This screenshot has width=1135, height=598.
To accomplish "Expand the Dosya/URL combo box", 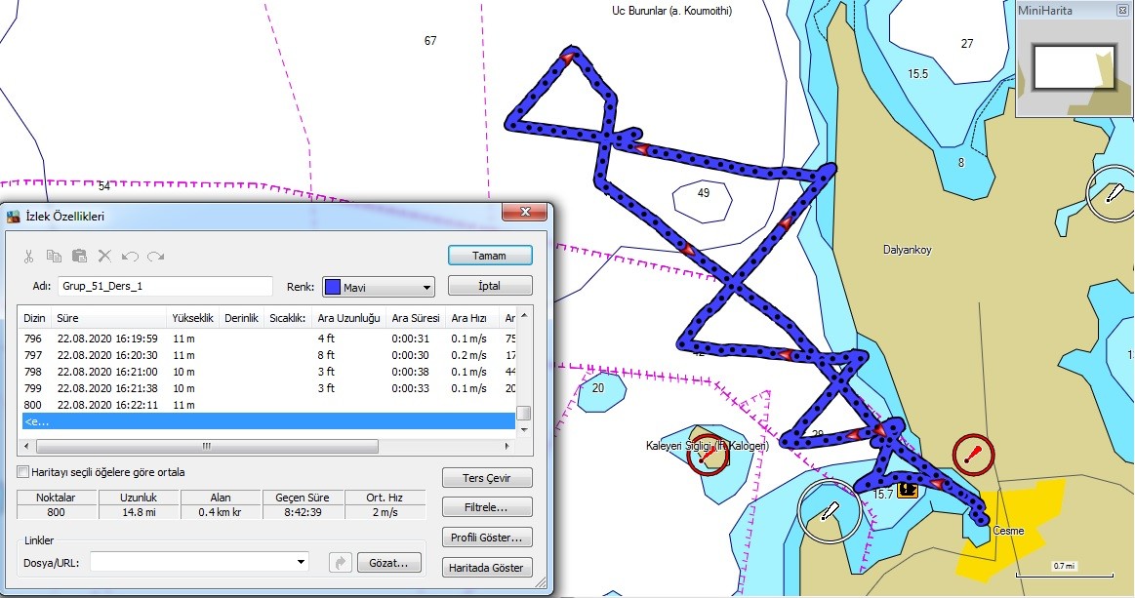I will (x=301, y=563).
